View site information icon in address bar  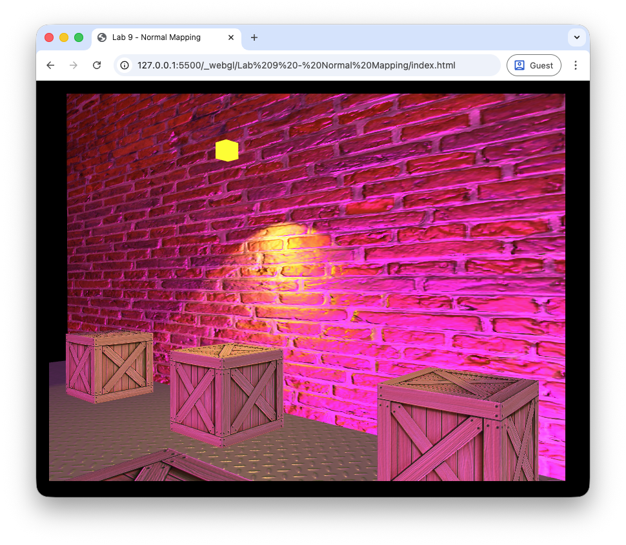click(x=125, y=65)
